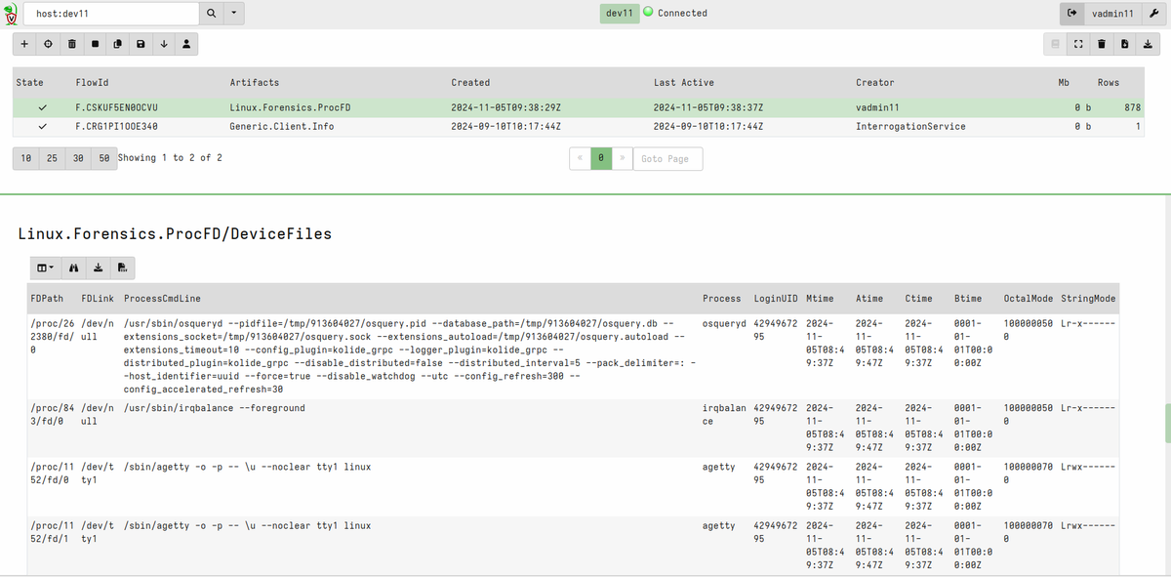
Task: Toggle fullscreen with the expand icon
Action: click(1078, 44)
